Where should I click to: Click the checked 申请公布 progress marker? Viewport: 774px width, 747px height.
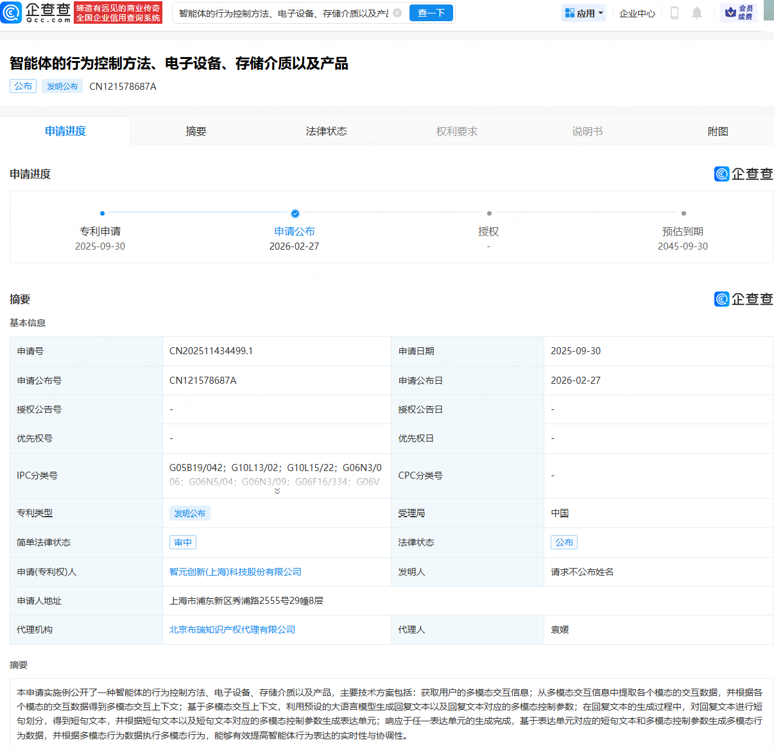295,214
